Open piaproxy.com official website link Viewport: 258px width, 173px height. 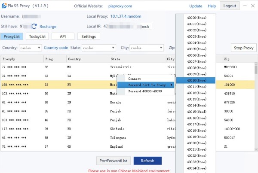[120, 6]
